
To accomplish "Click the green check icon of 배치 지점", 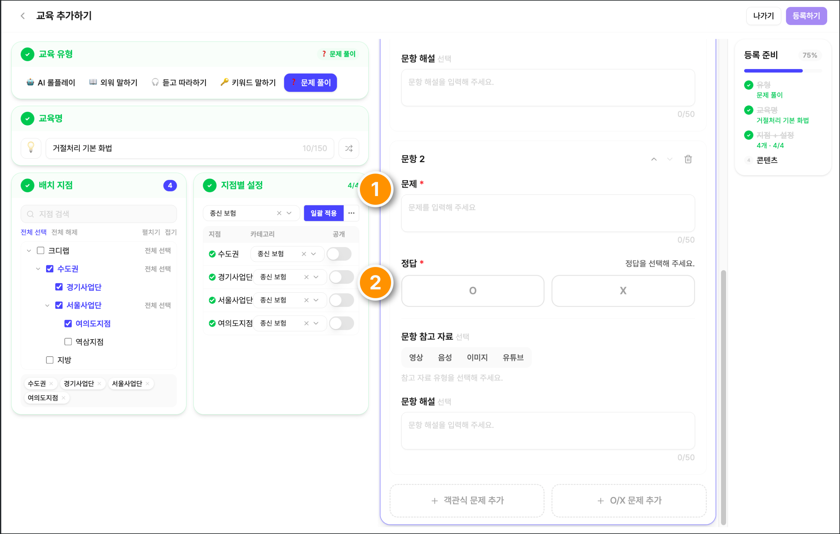I will tap(27, 185).
